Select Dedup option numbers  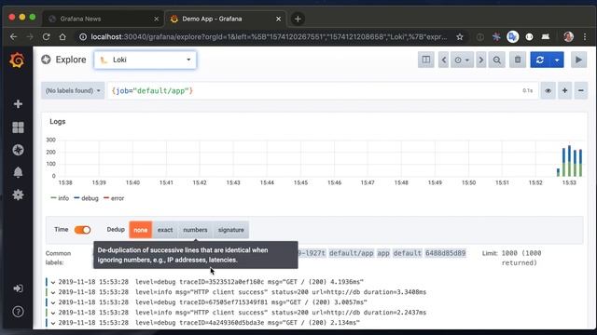195,230
